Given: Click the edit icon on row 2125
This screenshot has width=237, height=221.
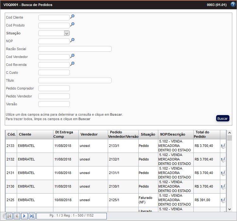Looking at the screenshot, I should tap(223, 200).
